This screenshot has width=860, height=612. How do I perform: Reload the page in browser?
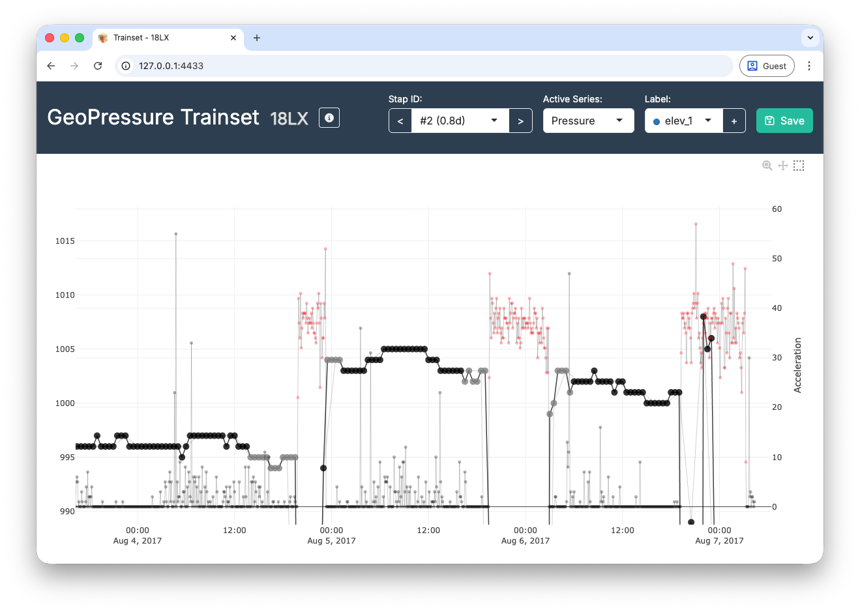coord(98,66)
